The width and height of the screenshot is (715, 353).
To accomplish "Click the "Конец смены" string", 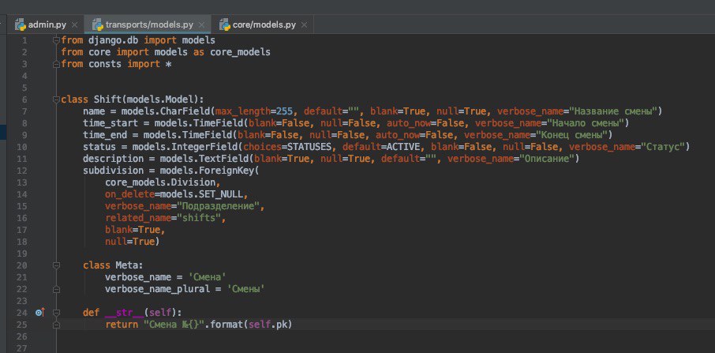I will [x=571, y=135].
